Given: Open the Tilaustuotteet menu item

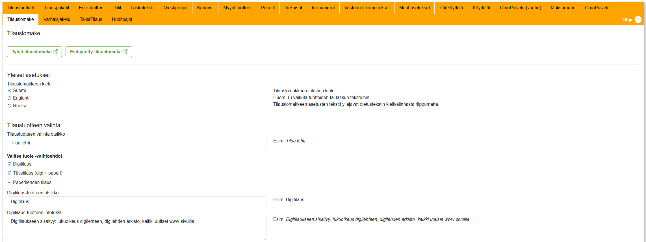Looking at the screenshot, I should tap(21, 8).
